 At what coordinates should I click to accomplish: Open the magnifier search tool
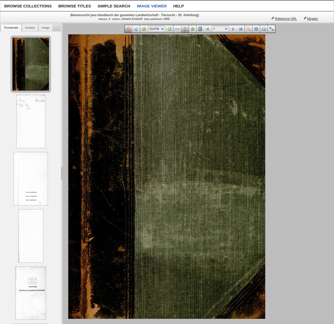point(248,29)
